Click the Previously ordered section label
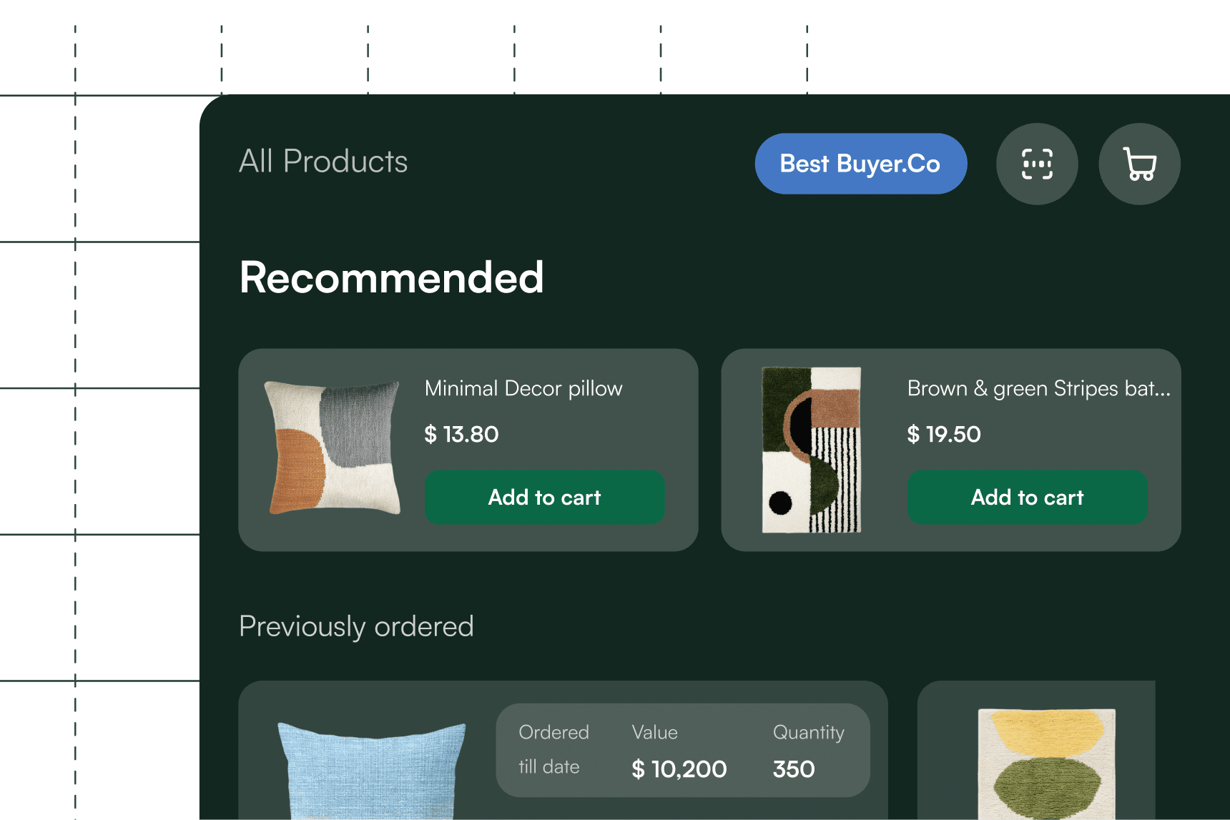This screenshot has height=820, width=1230. pyautogui.click(x=356, y=626)
